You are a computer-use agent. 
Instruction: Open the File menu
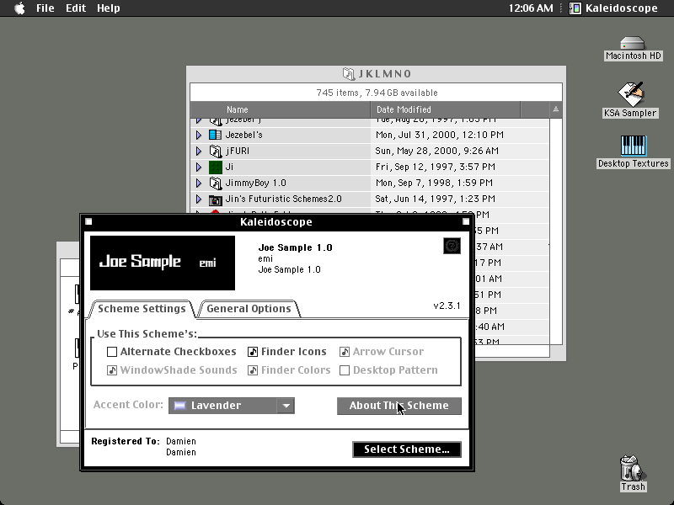pyautogui.click(x=45, y=8)
